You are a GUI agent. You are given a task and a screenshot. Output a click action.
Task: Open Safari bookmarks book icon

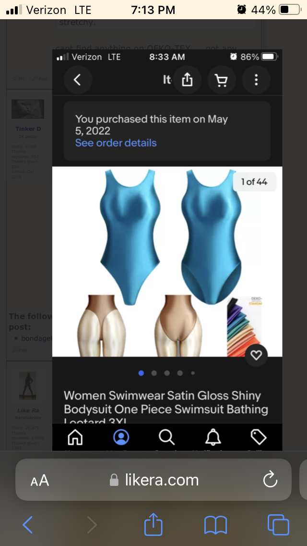tap(215, 525)
